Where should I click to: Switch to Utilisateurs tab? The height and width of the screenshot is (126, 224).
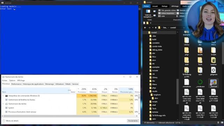point(59,84)
